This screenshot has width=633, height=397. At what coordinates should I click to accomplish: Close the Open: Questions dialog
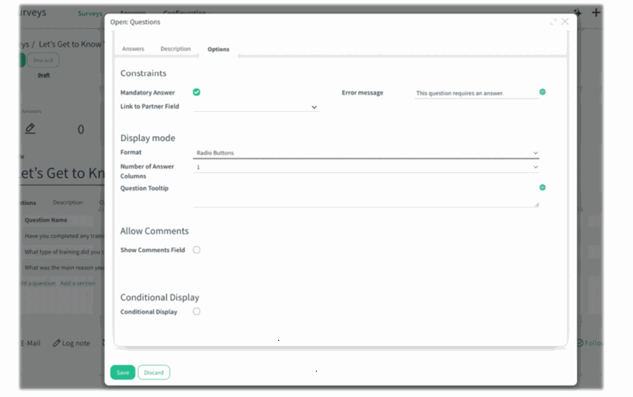565,22
